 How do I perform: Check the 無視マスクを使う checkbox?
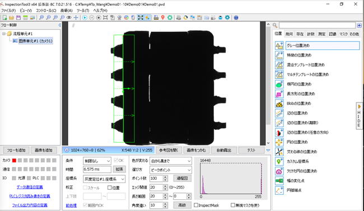point(233,205)
